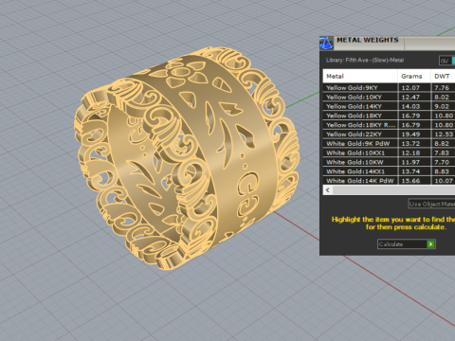
Task: Click the METAL WEIGHTS panel title
Action: (368, 40)
